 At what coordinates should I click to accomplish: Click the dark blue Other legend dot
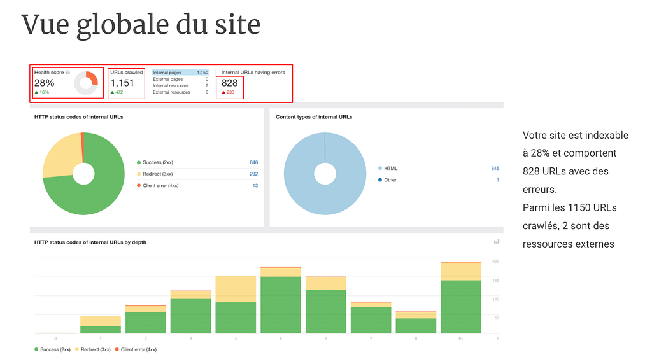[380, 180]
